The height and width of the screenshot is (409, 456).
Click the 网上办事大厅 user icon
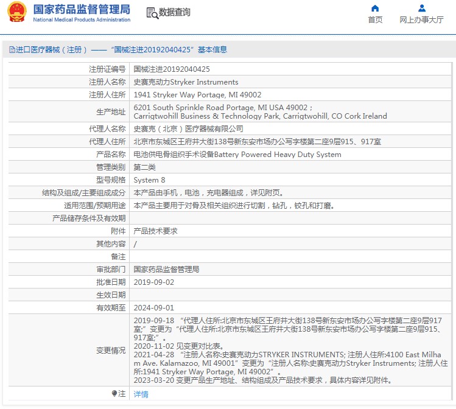422,8
